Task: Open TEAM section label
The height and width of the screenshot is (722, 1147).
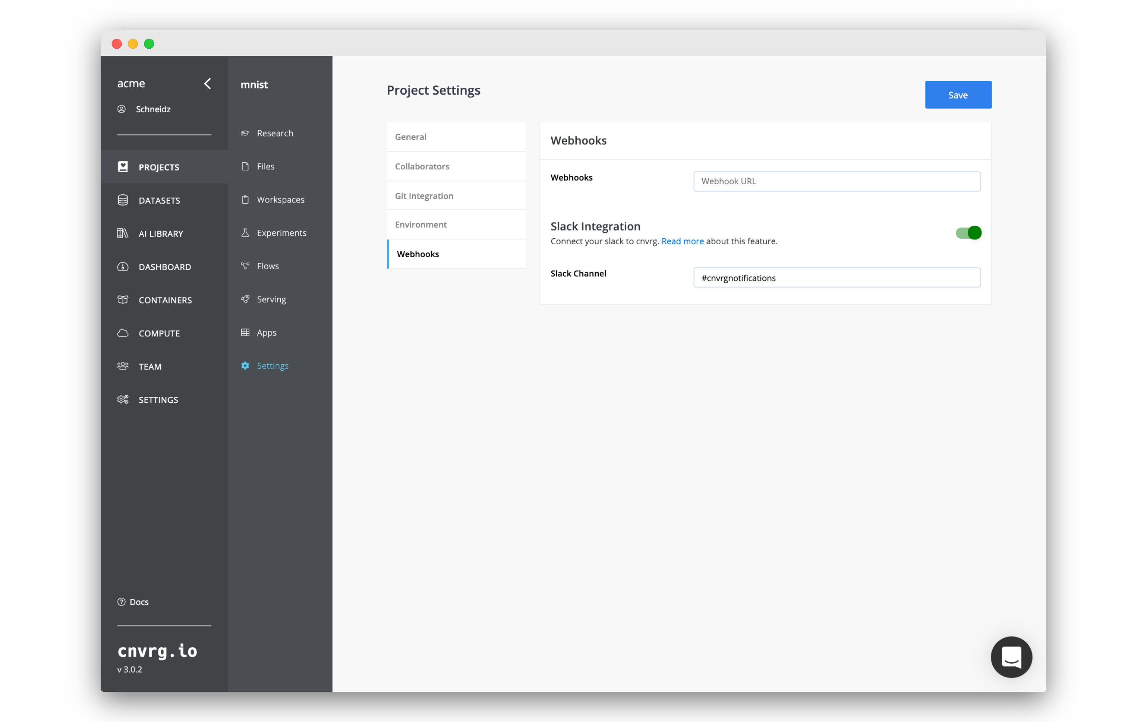Action: [150, 367]
